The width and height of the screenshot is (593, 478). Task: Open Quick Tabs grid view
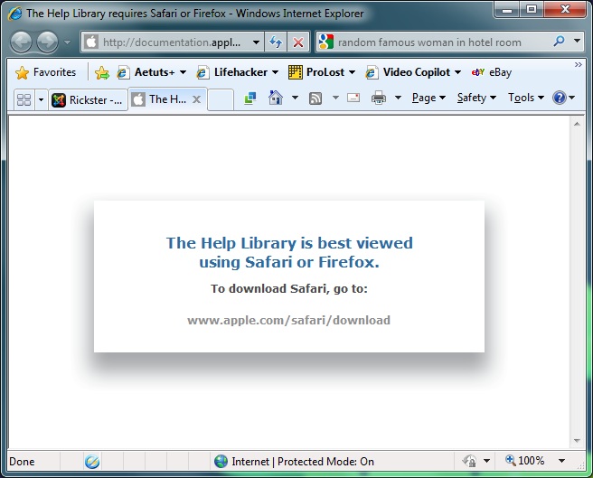24,99
